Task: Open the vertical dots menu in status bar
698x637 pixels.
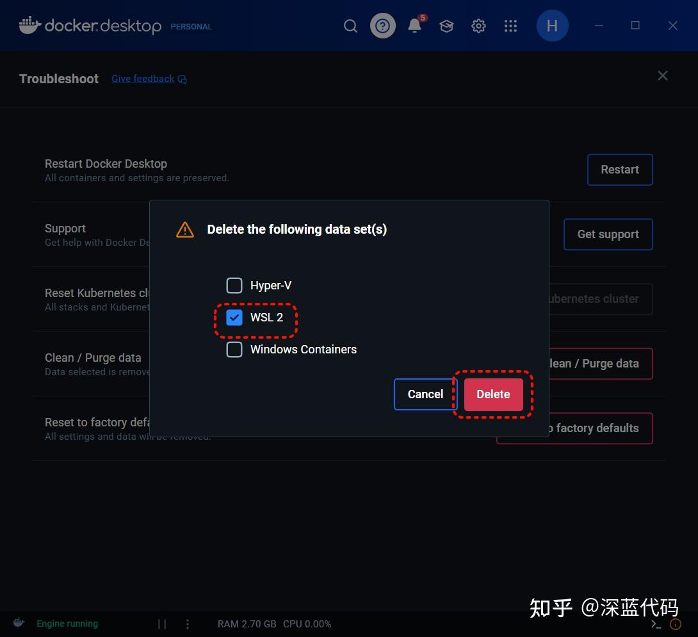Action: [x=187, y=624]
